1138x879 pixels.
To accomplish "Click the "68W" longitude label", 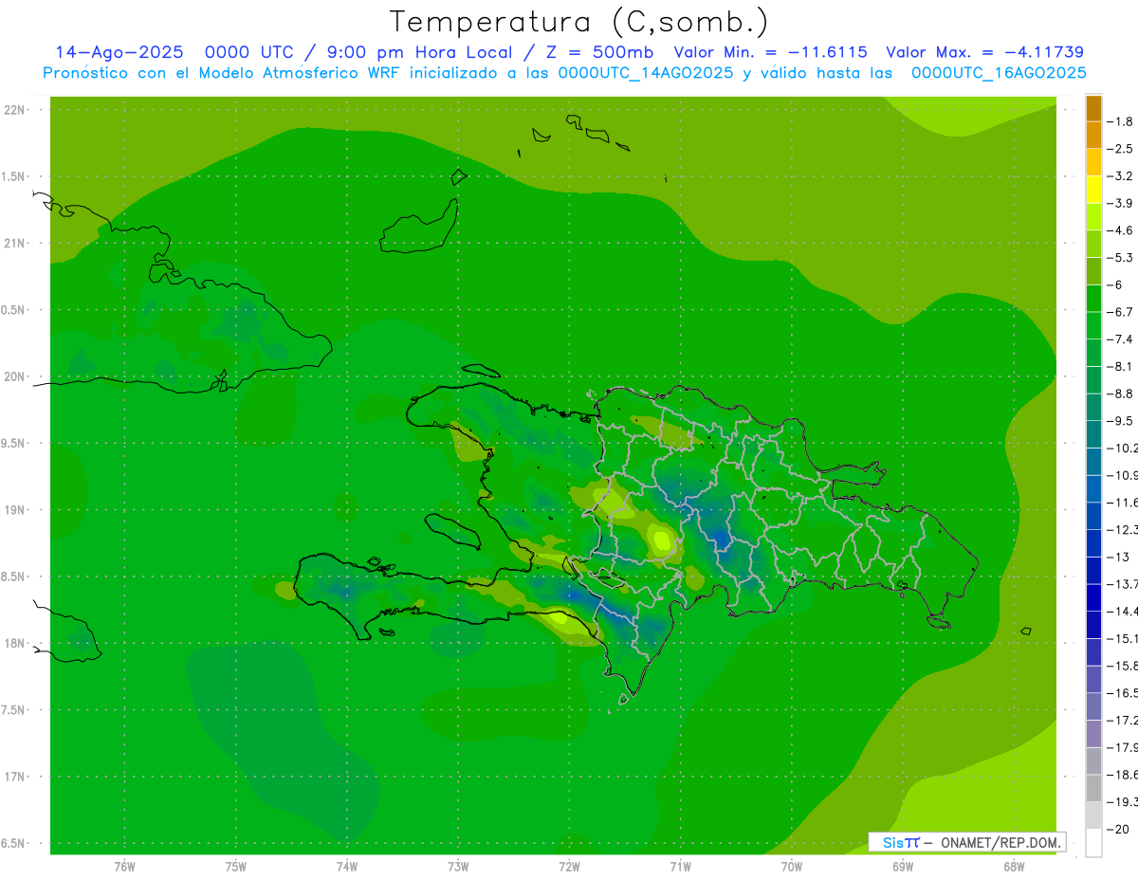I will click(1014, 867).
